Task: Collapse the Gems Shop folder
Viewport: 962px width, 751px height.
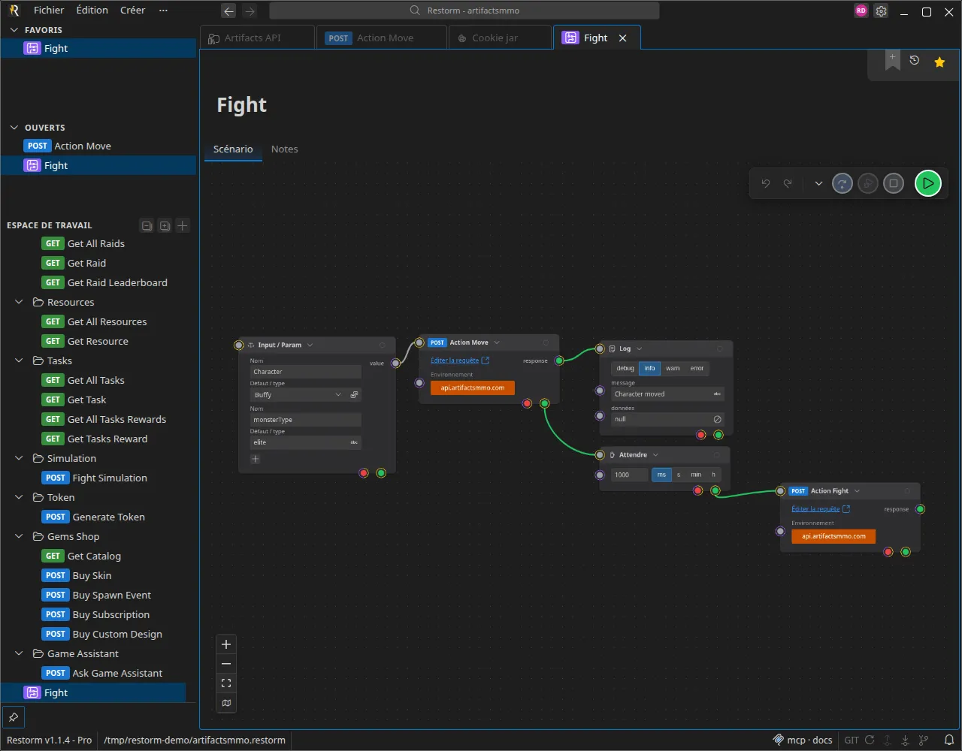Action: tap(20, 536)
